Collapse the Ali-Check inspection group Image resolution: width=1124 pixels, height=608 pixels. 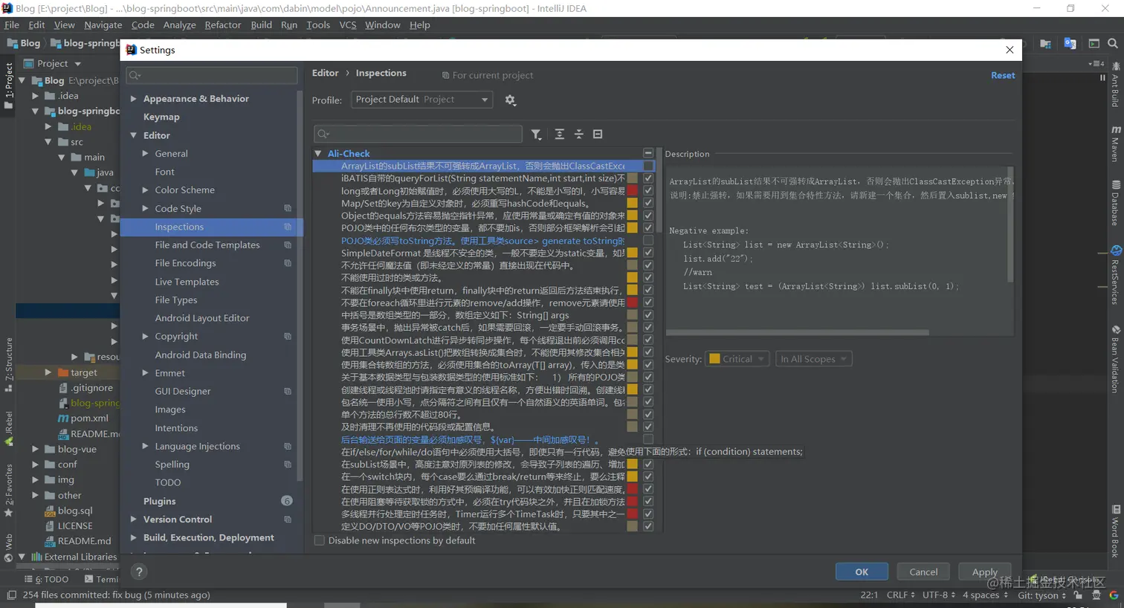coord(318,153)
